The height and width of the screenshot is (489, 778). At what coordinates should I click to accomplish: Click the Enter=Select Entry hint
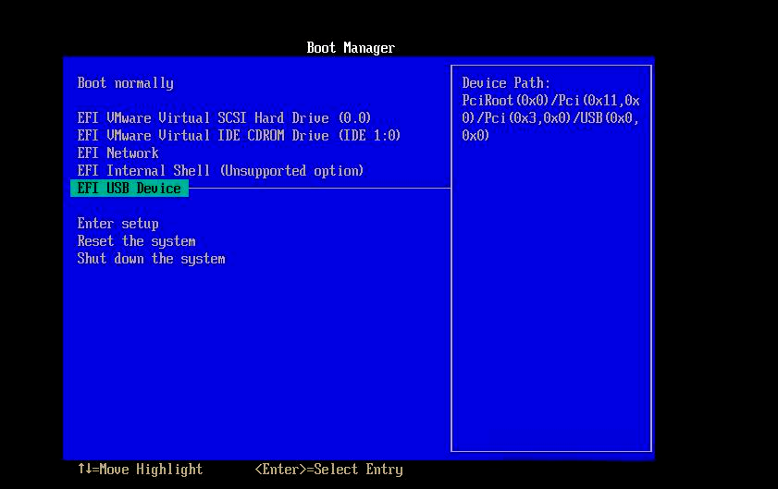[x=328, y=470]
